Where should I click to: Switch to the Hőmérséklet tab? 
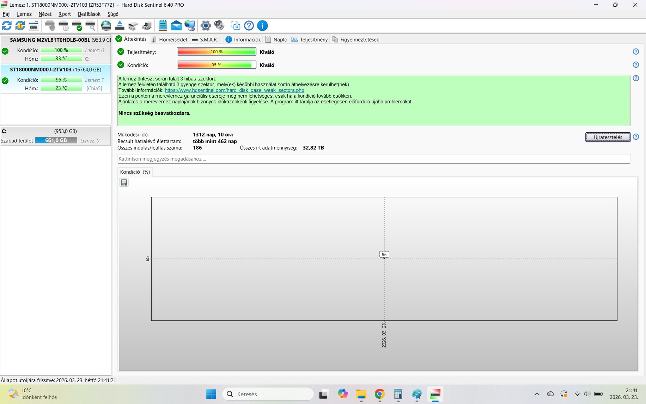169,40
